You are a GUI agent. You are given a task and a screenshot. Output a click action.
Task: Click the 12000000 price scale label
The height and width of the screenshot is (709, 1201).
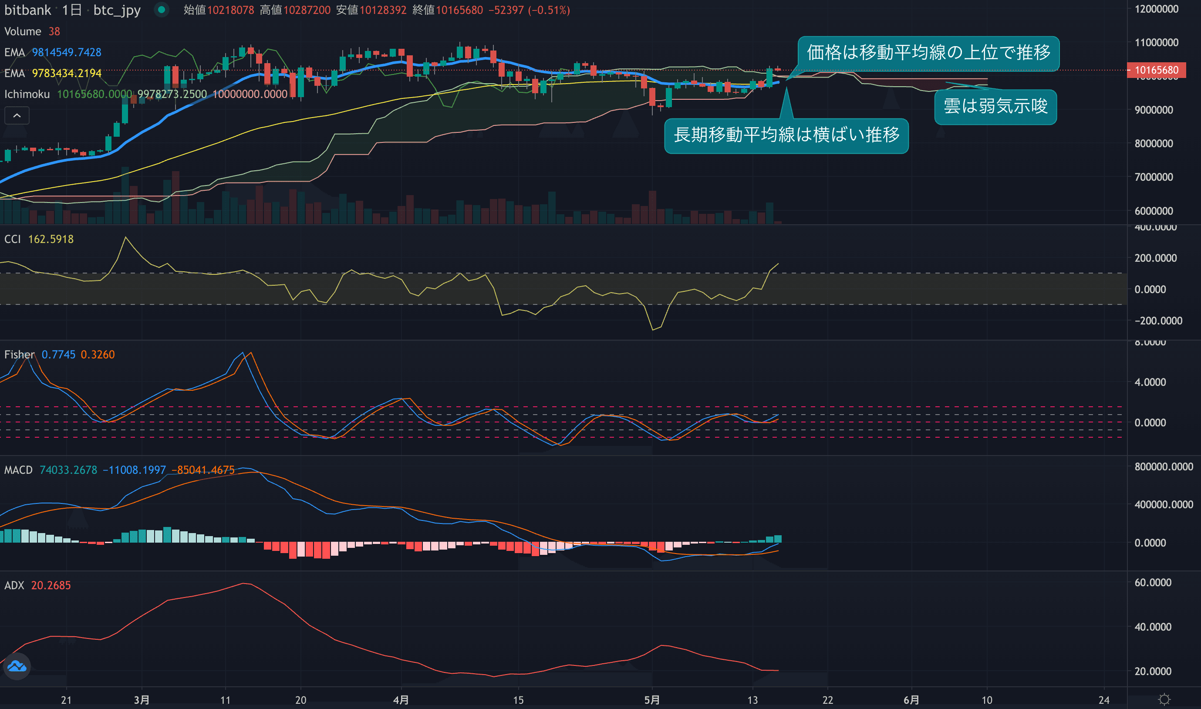[1156, 9]
